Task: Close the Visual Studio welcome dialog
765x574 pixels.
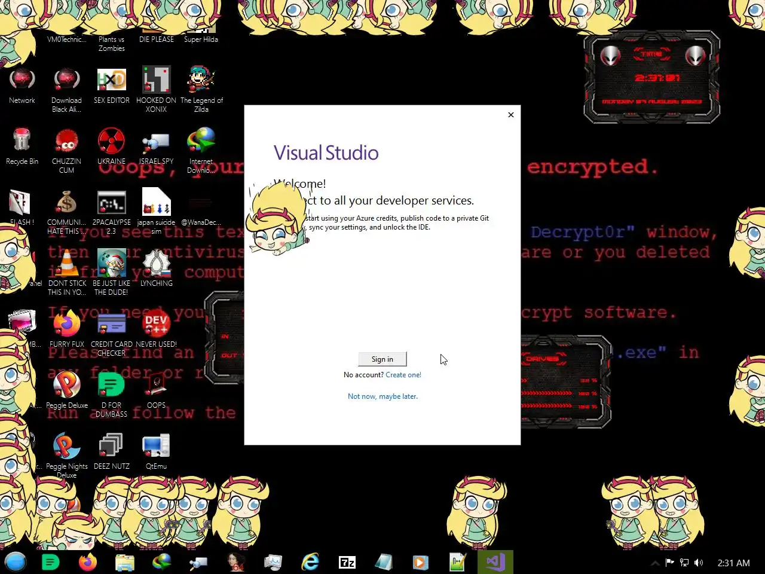Action: 511,115
